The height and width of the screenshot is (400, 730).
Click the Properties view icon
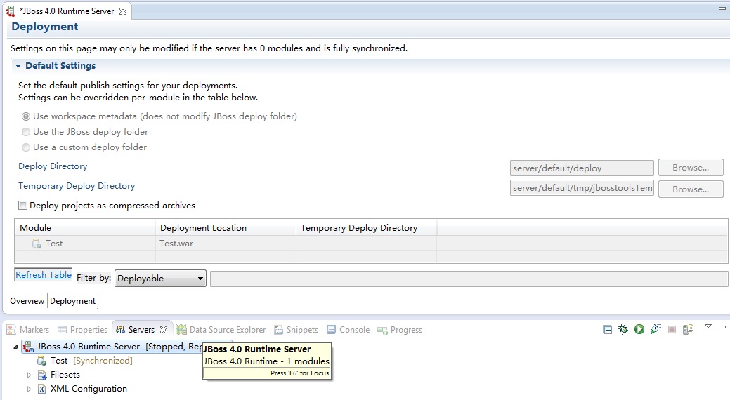pyautogui.click(x=62, y=330)
